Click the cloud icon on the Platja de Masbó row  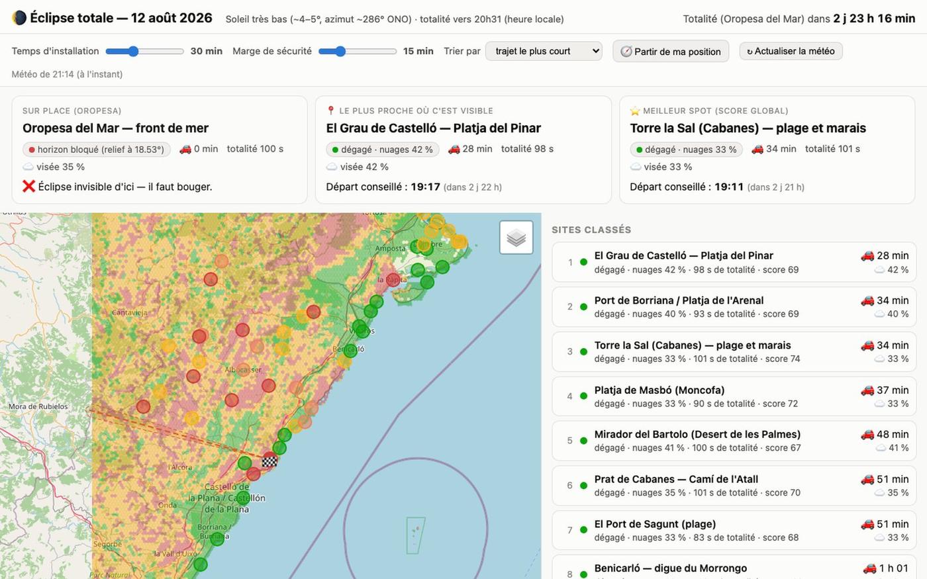(880, 404)
